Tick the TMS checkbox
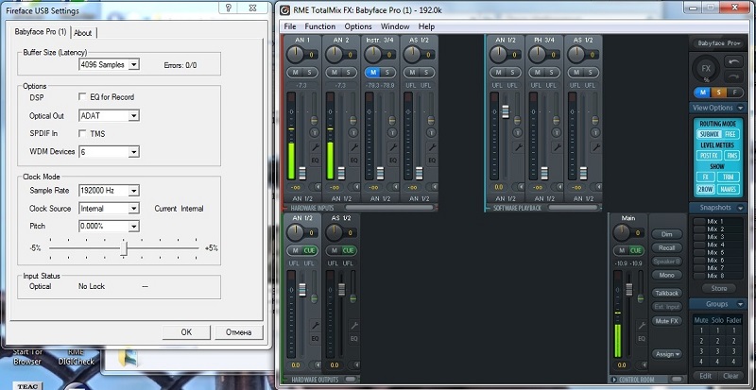The height and width of the screenshot is (390, 756). pos(82,133)
